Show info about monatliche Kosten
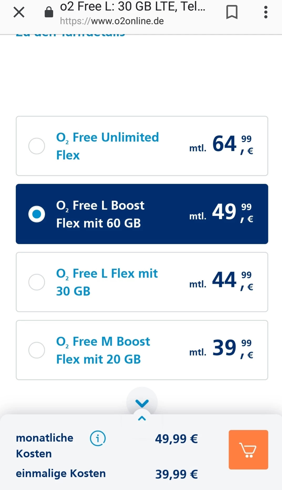This screenshot has height=490, width=282. point(98,438)
